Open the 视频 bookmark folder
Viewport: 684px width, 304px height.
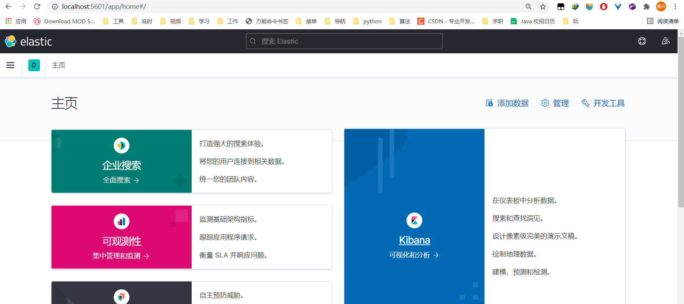click(x=171, y=21)
